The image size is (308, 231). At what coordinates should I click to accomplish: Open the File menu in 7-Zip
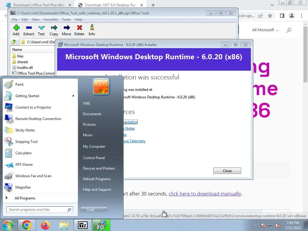pyautogui.click(x=14, y=20)
